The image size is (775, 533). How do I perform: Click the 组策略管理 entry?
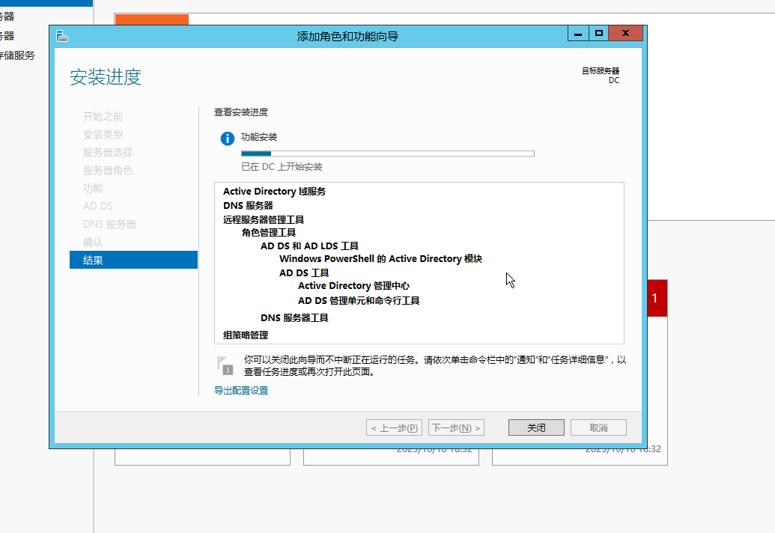point(246,335)
